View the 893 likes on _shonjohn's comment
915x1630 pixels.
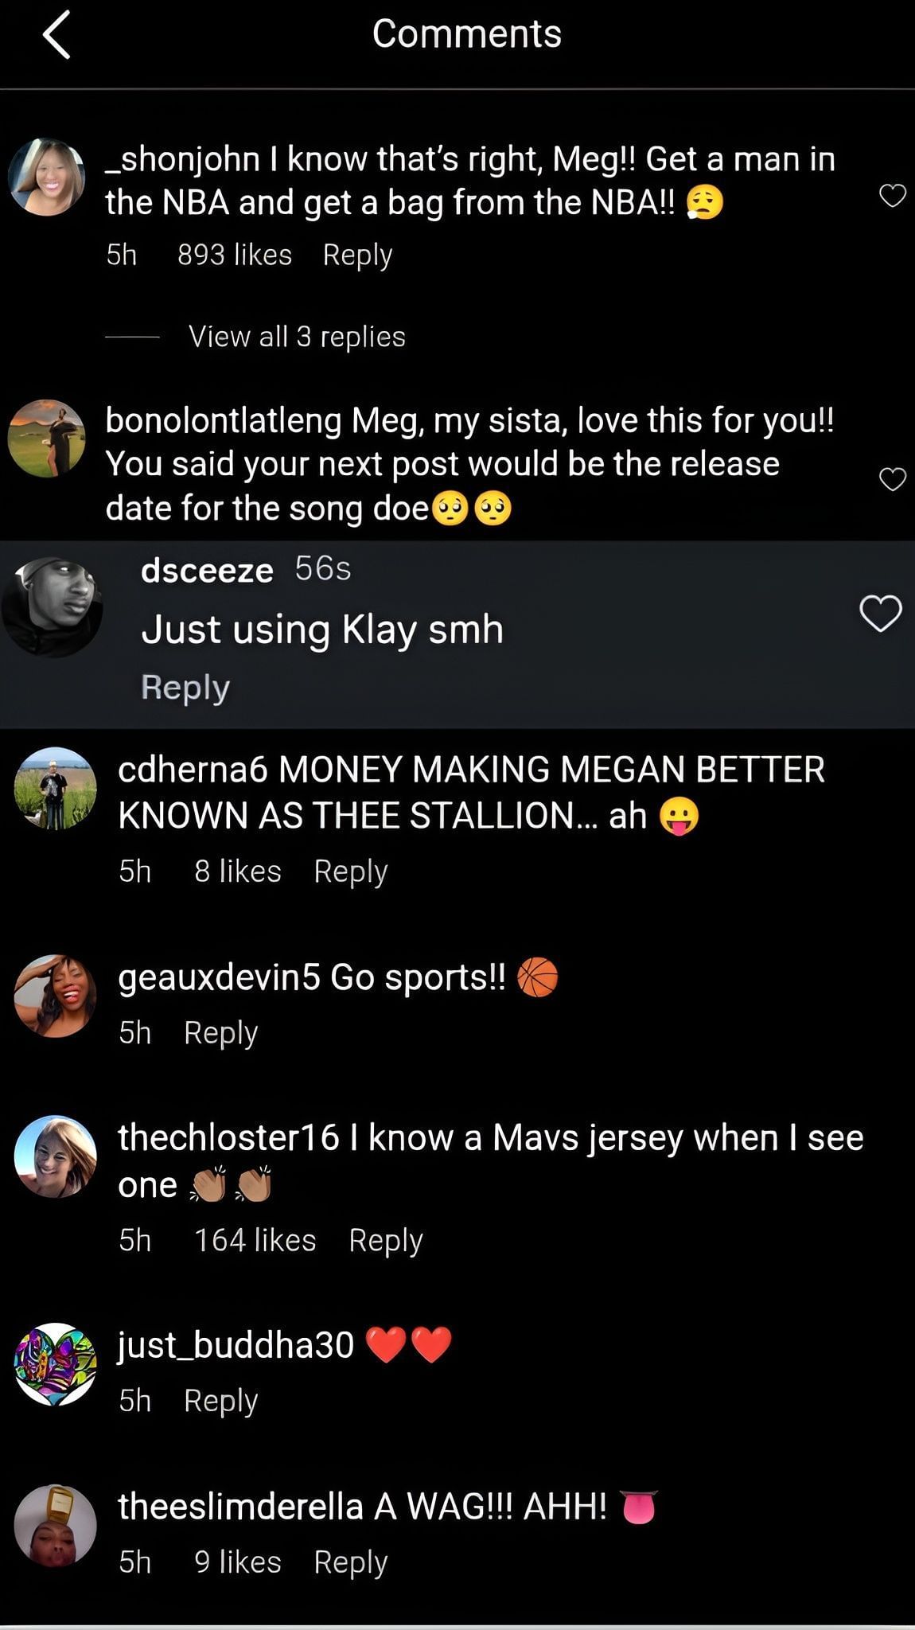click(235, 255)
